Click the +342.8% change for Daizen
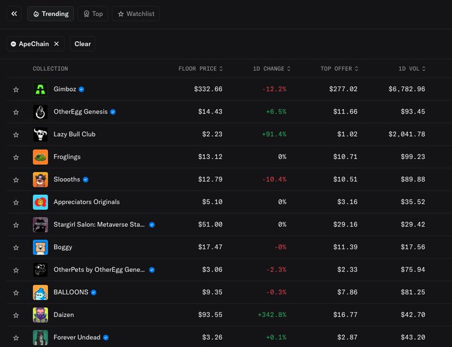The height and width of the screenshot is (347, 452). pos(272,314)
